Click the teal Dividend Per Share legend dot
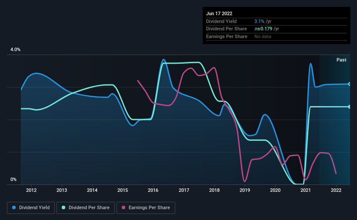357x220 pixels. point(63,207)
